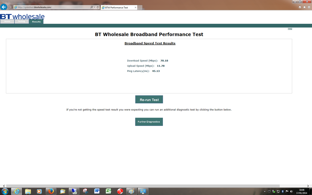Click the horizontal scrollbar thumb

pyautogui.click(x=143, y=186)
